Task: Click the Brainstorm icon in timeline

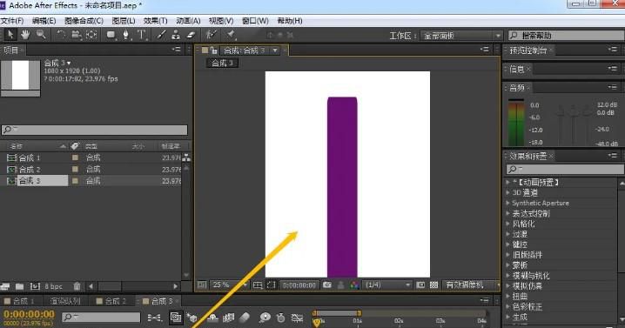Action: click(265, 318)
